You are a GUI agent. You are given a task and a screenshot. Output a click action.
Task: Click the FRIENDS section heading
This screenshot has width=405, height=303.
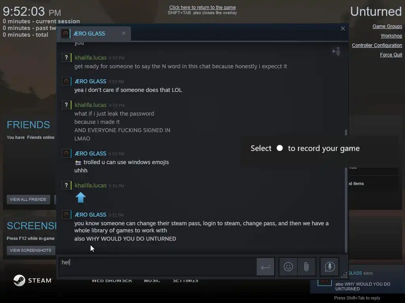click(x=28, y=125)
